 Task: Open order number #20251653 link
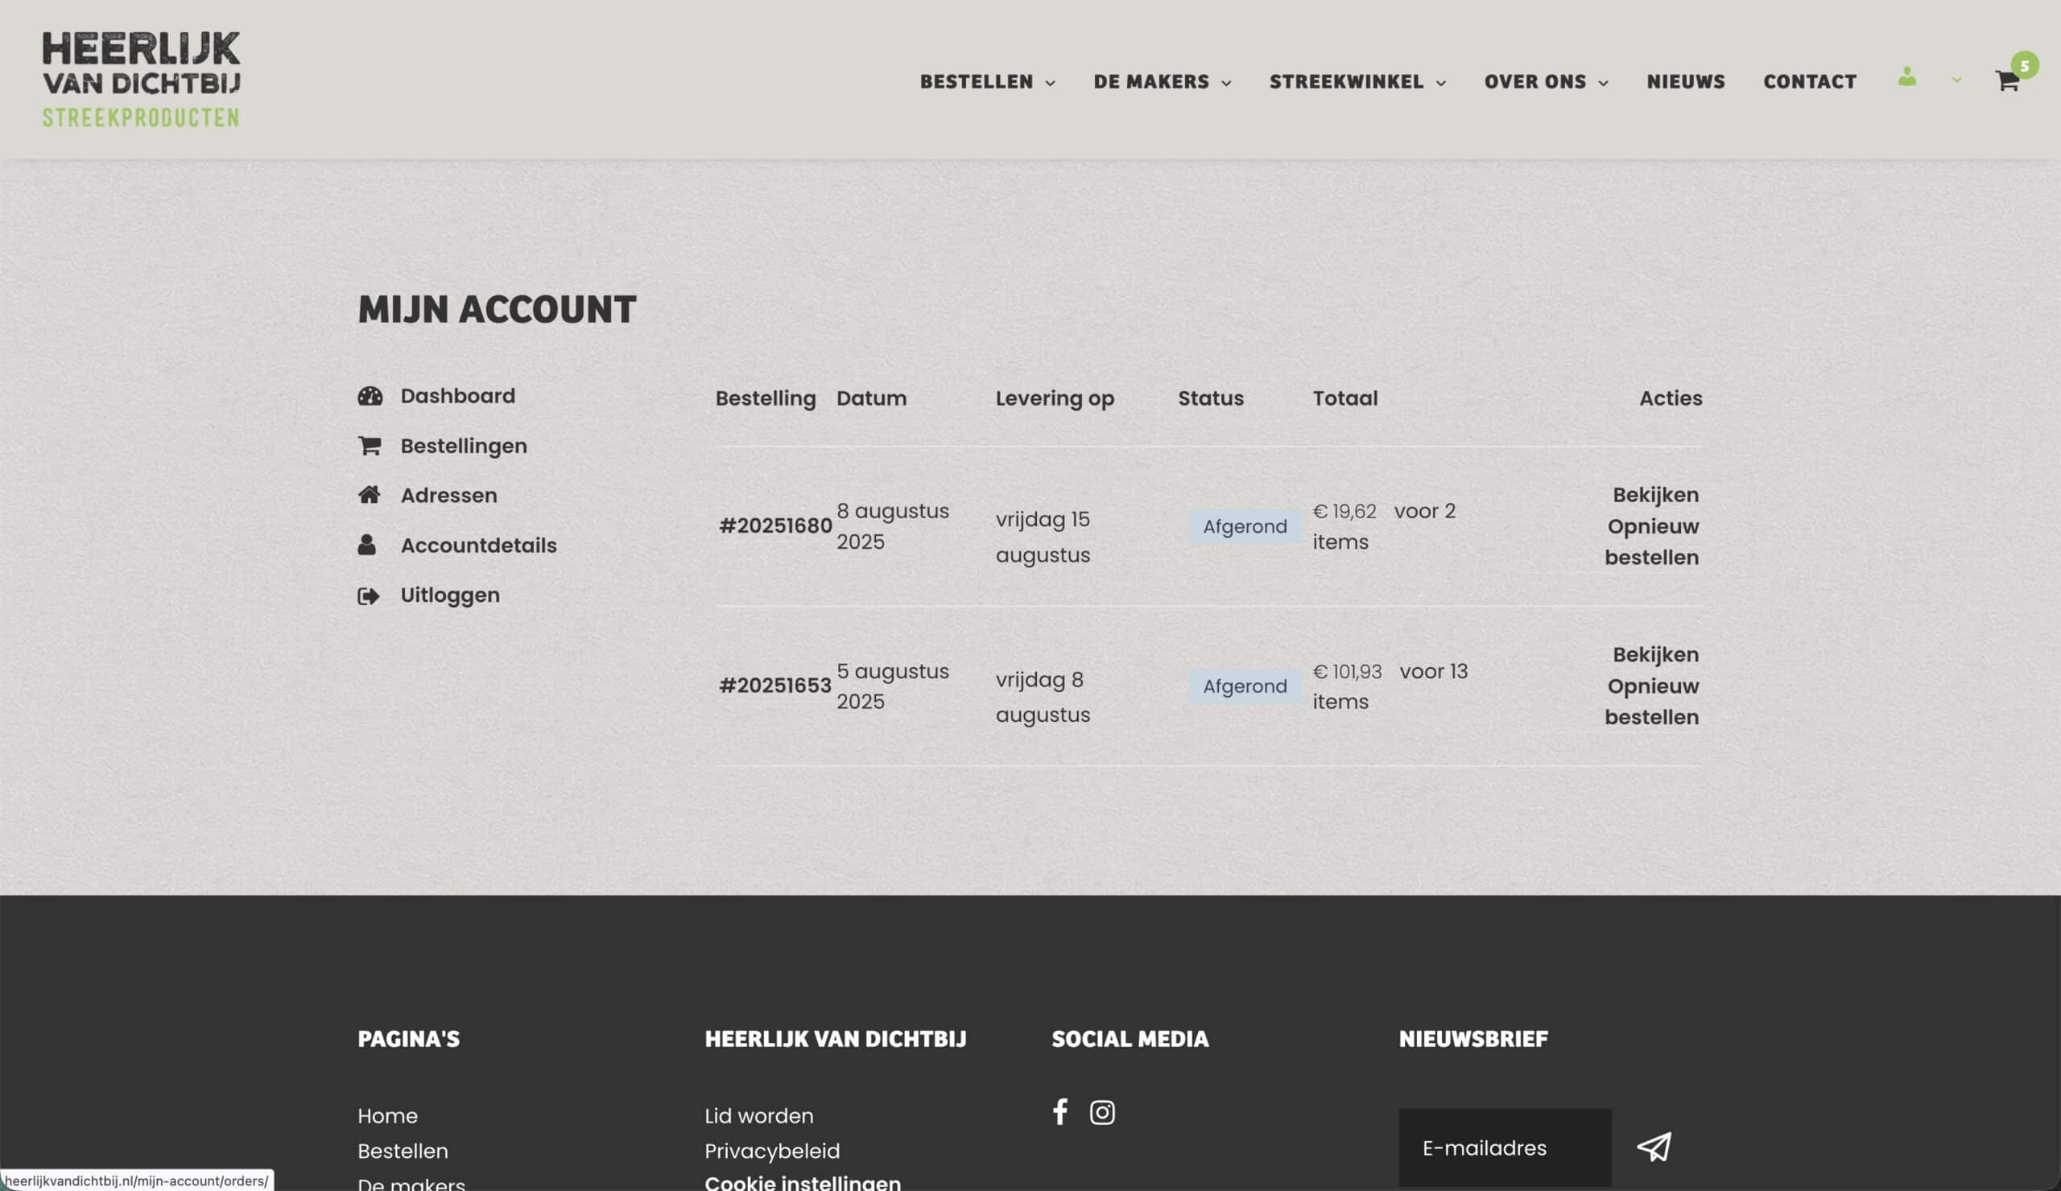pyautogui.click(x=774, y=685)
